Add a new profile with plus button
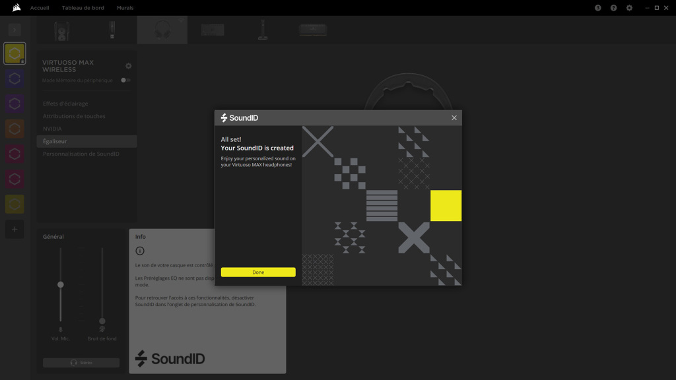676x380 pixels. [x=15, y=229]
